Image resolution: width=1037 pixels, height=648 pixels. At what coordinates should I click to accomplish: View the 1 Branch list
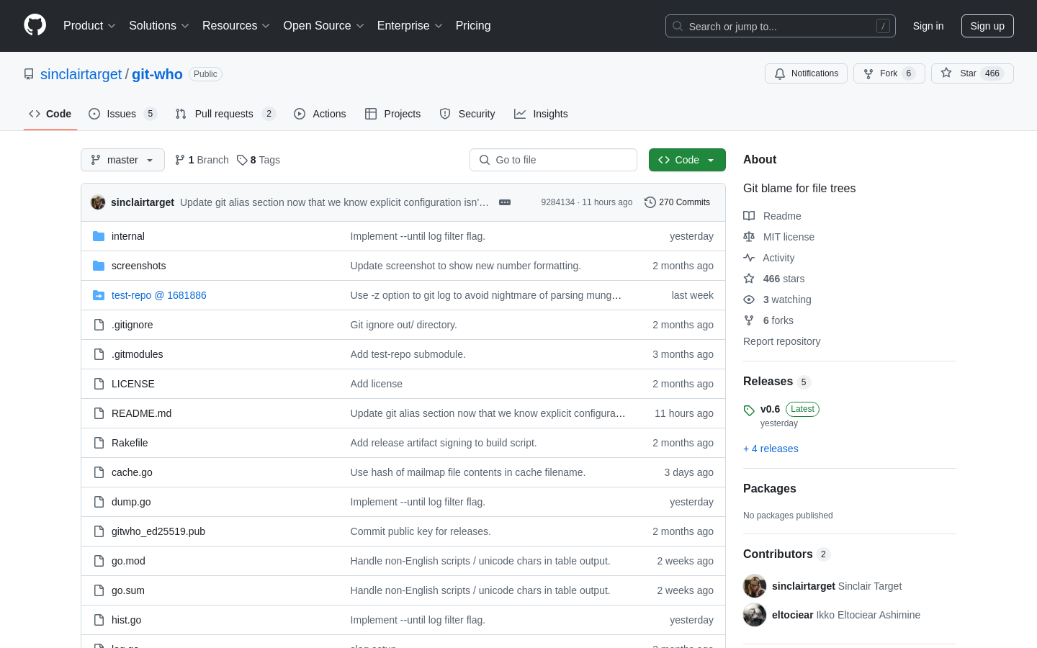pyautogui.click(x=202, y=160)
